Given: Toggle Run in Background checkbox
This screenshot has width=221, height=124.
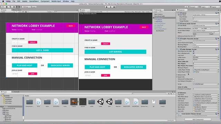Looking at the screenshot, I should click(193, 53).
